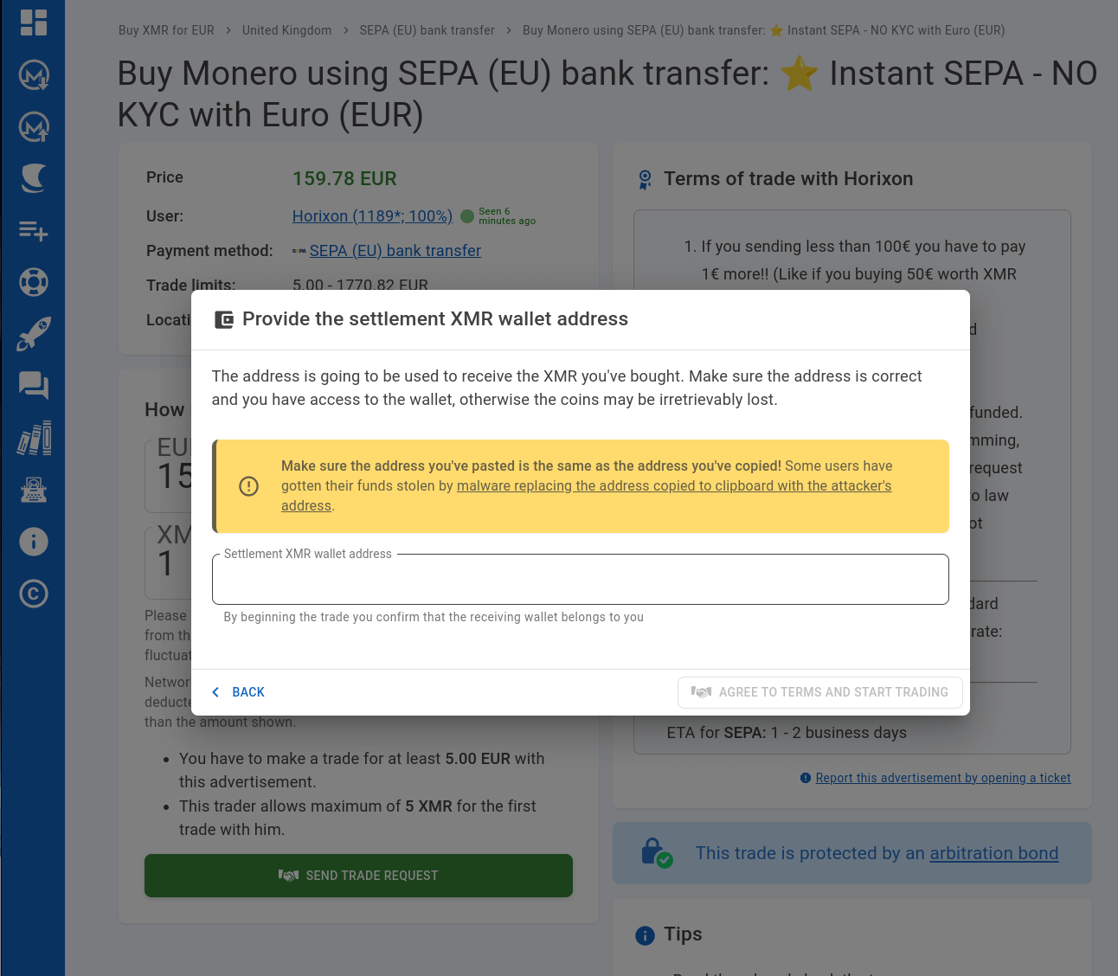
Task: Open the arbitration bond link
Action: 993,853
